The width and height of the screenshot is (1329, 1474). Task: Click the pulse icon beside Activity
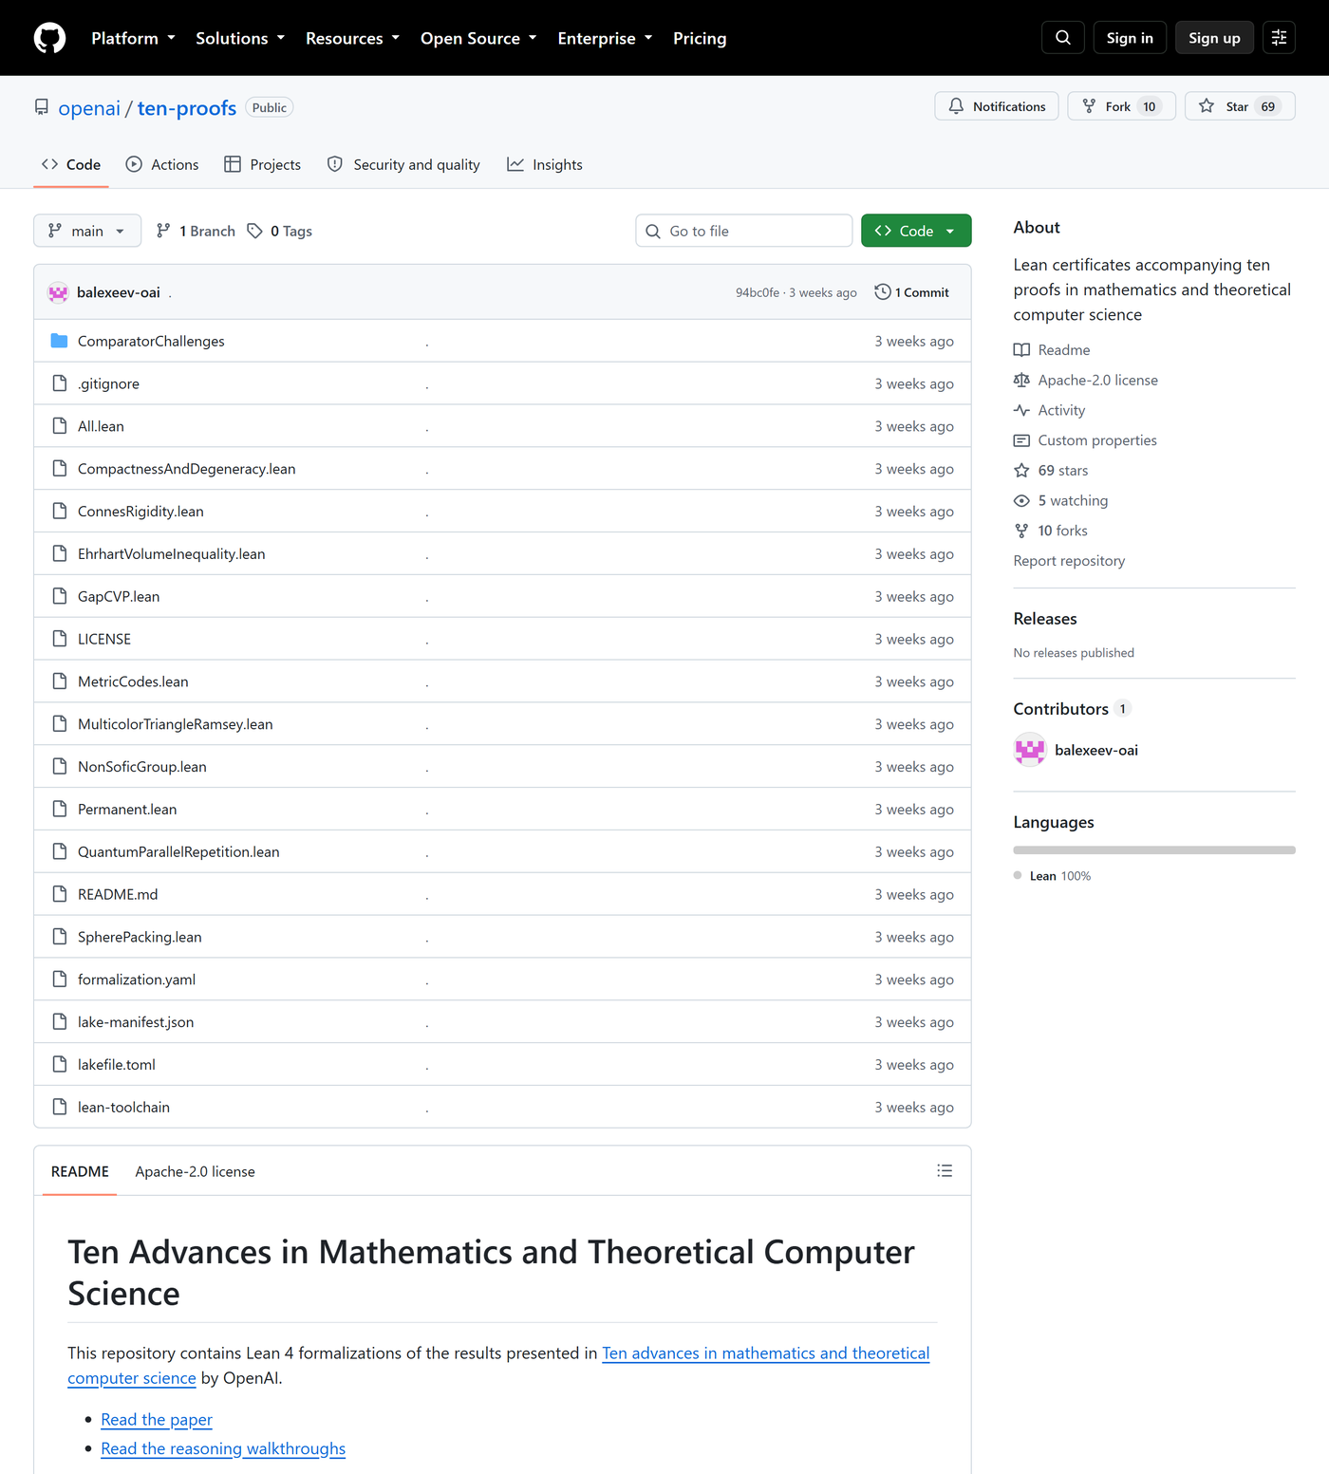click(1021, 410)
